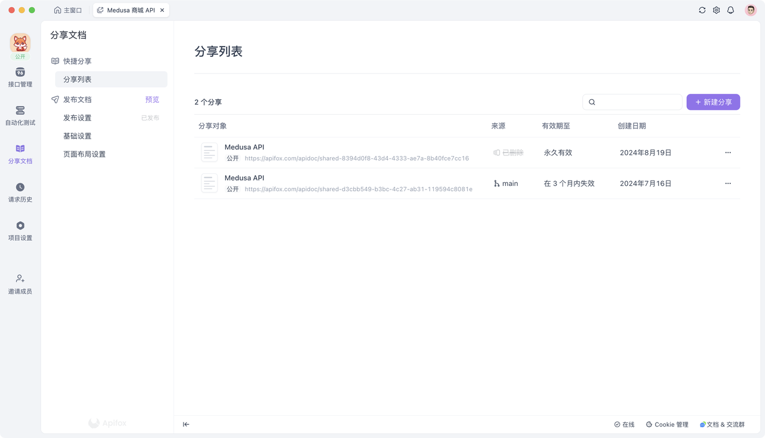Open share link ending 8b40fce7cc16
The width and height of the screenshot is (765, 438).
[357, 158]
